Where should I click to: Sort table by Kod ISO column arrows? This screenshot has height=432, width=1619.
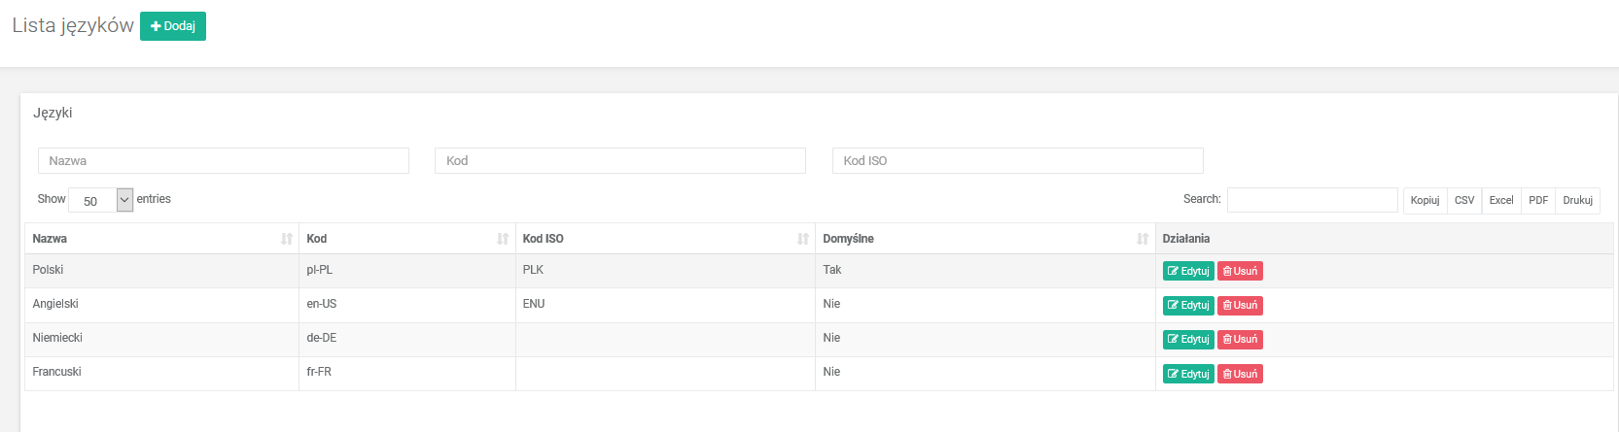pos(803,239)
